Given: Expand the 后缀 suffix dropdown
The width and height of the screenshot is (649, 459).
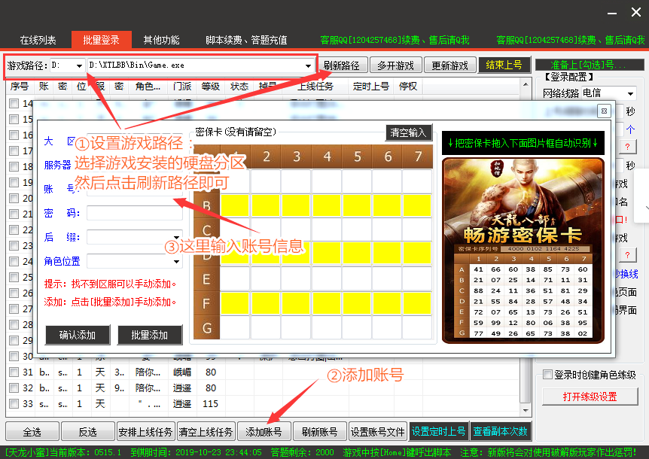Looking at the screenshot, I should tap(176, 237).
